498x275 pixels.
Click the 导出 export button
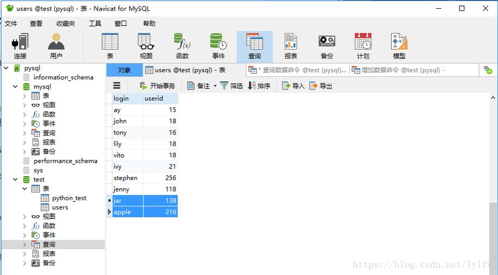(321, 86)
